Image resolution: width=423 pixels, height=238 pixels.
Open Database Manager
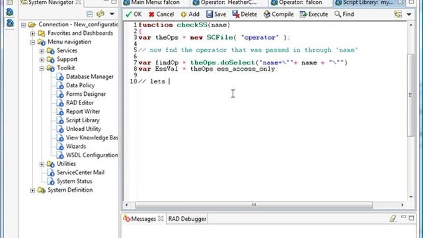[x=90, y=77]
